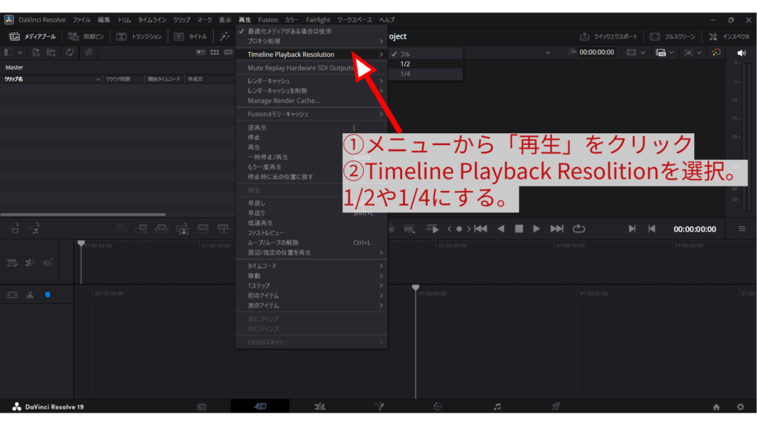Switch media pool to thumbnail grid view
Viewport: 757px width, 426px height.
coord(215,53)
